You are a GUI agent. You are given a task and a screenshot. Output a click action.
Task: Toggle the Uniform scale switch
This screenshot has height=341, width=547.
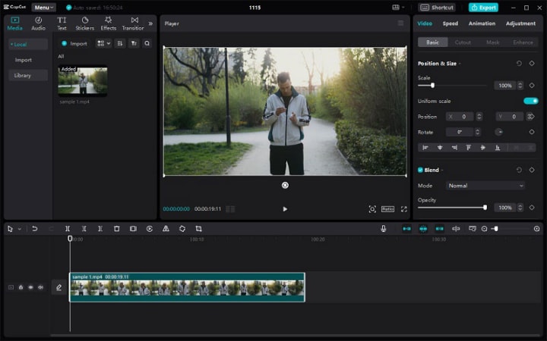click(x=530, y=101)
